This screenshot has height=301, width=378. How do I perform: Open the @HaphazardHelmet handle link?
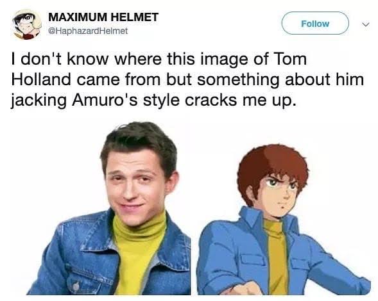click(x=88, y=31)
